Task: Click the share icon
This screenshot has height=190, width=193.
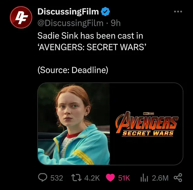Action: tap(178, 178)
